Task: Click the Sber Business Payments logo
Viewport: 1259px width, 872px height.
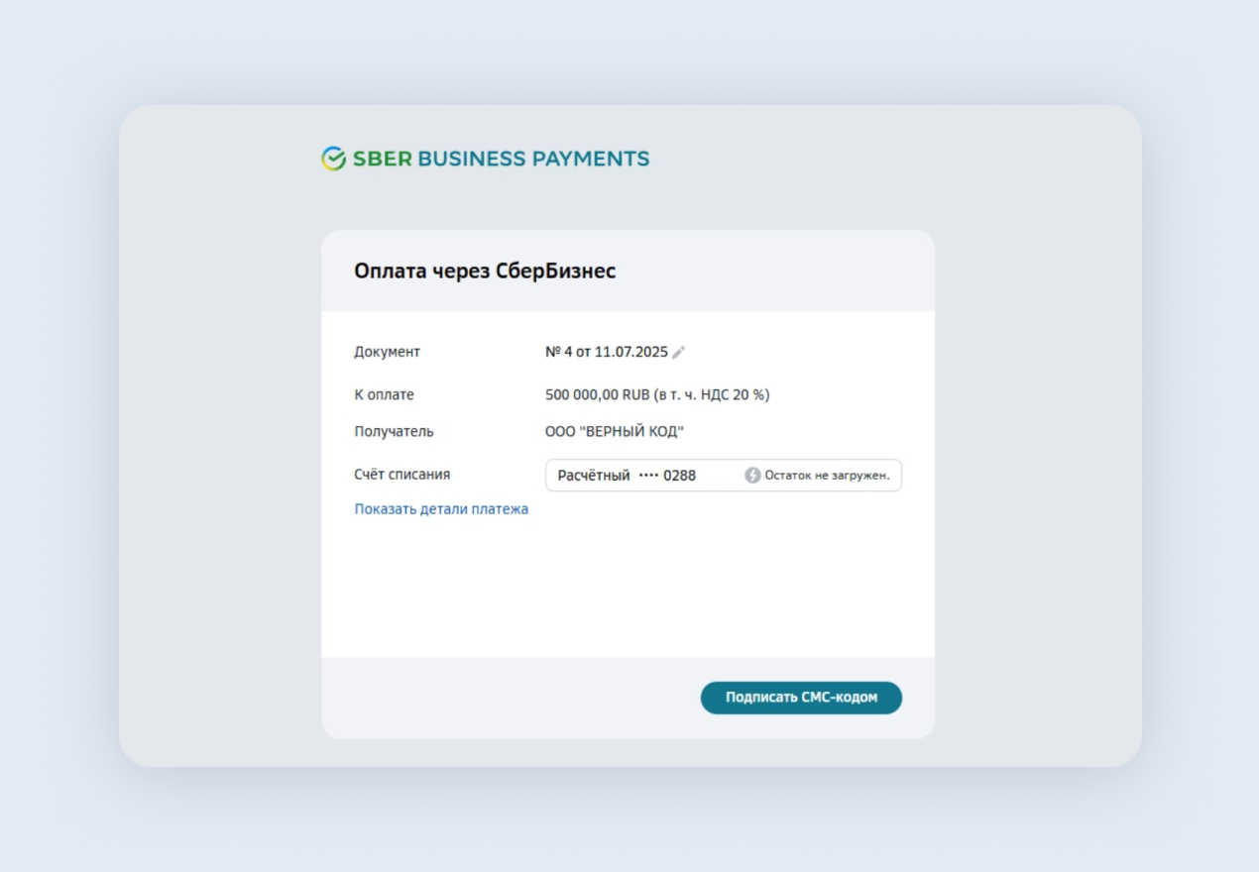Action: click(485, 159)
